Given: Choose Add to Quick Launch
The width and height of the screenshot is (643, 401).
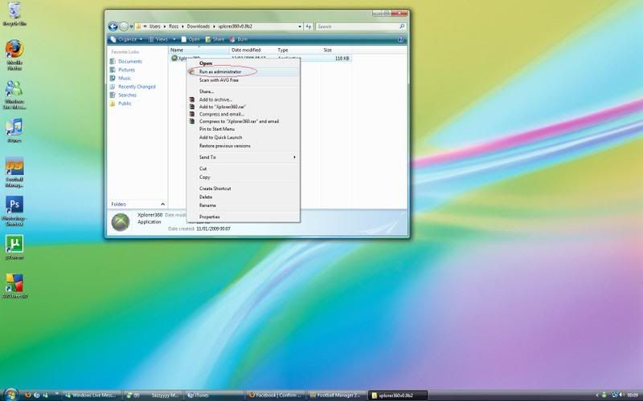Looking at the screenshot, I should click(x=244, y=137).
